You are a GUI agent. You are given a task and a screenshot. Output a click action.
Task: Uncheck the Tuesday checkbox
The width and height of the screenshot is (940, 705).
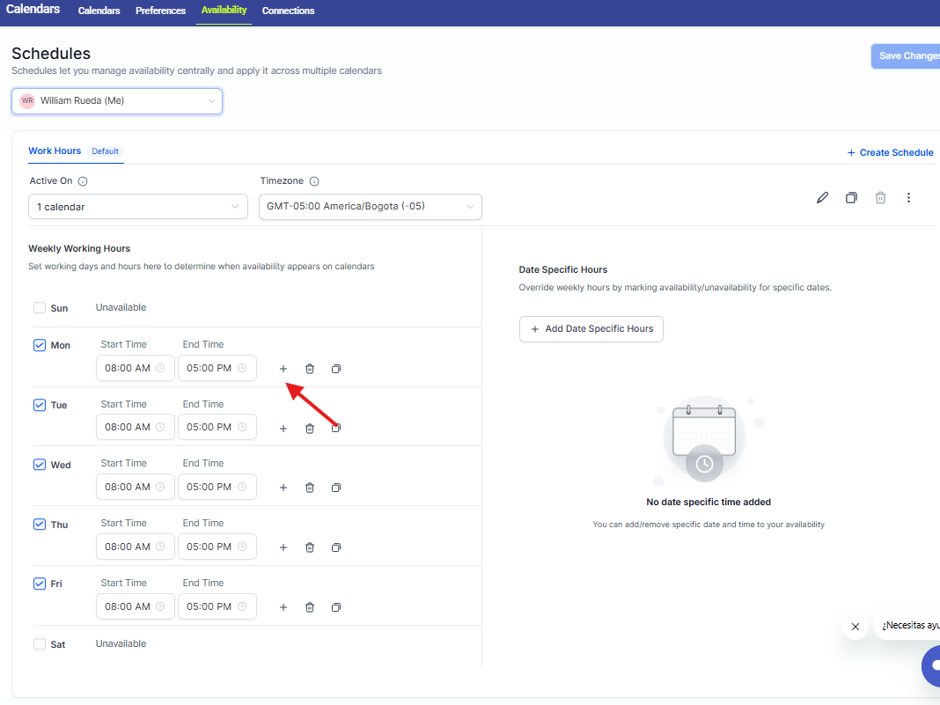coord(40,405)
